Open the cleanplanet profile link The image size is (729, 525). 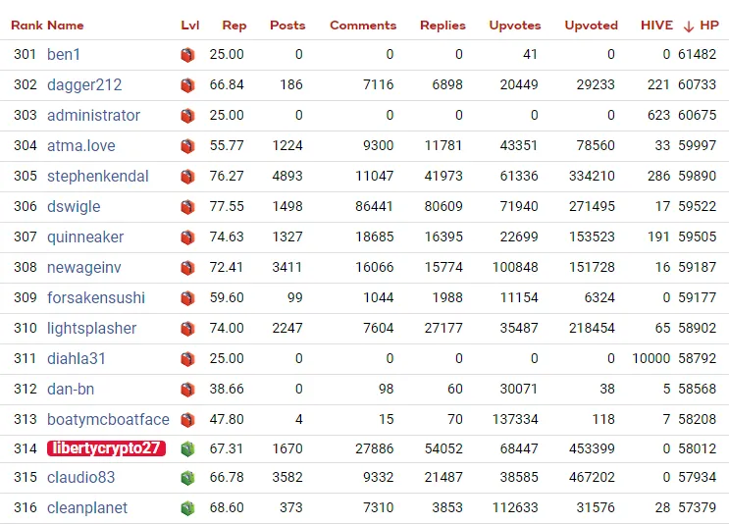coord(87,507)
